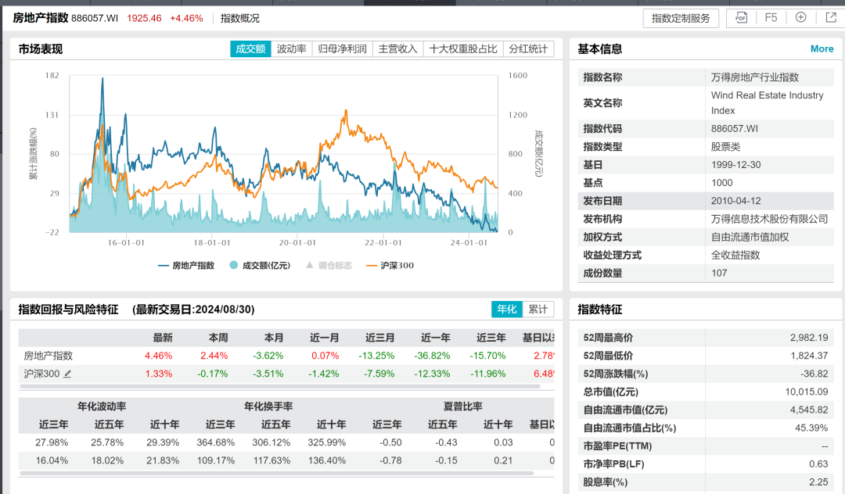Click the 总市值 value 10,015.09

click(806, 392)
